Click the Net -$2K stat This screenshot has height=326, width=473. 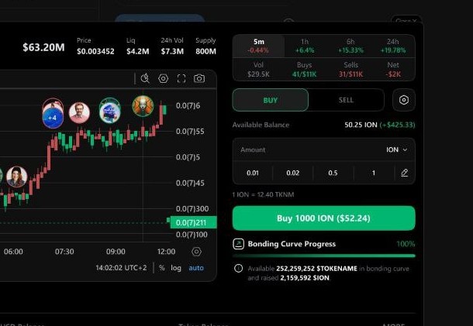[x=393, y=70]
